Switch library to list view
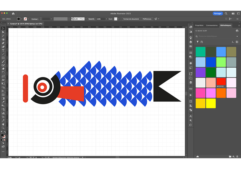The height and width of the screenshot is (169, 241). pyautogui.click(x=237, y=42)
